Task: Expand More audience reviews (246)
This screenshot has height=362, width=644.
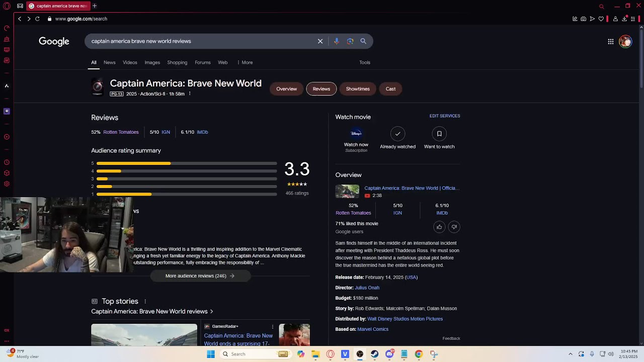Action: [200, 276]
